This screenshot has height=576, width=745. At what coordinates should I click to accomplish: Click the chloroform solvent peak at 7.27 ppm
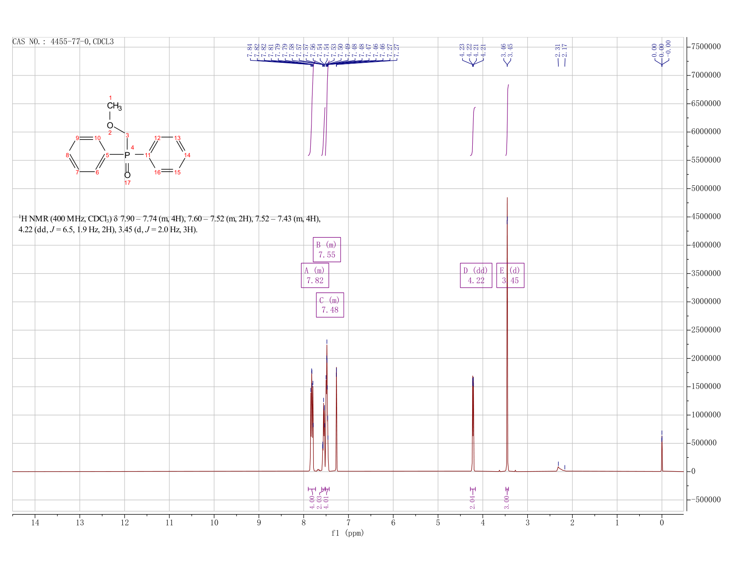pyautogui.click(x=336, y=420)
